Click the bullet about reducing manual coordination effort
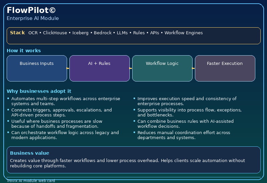Image resolution: width=267 pixels, height=183 pixels. tap(184, 135)
